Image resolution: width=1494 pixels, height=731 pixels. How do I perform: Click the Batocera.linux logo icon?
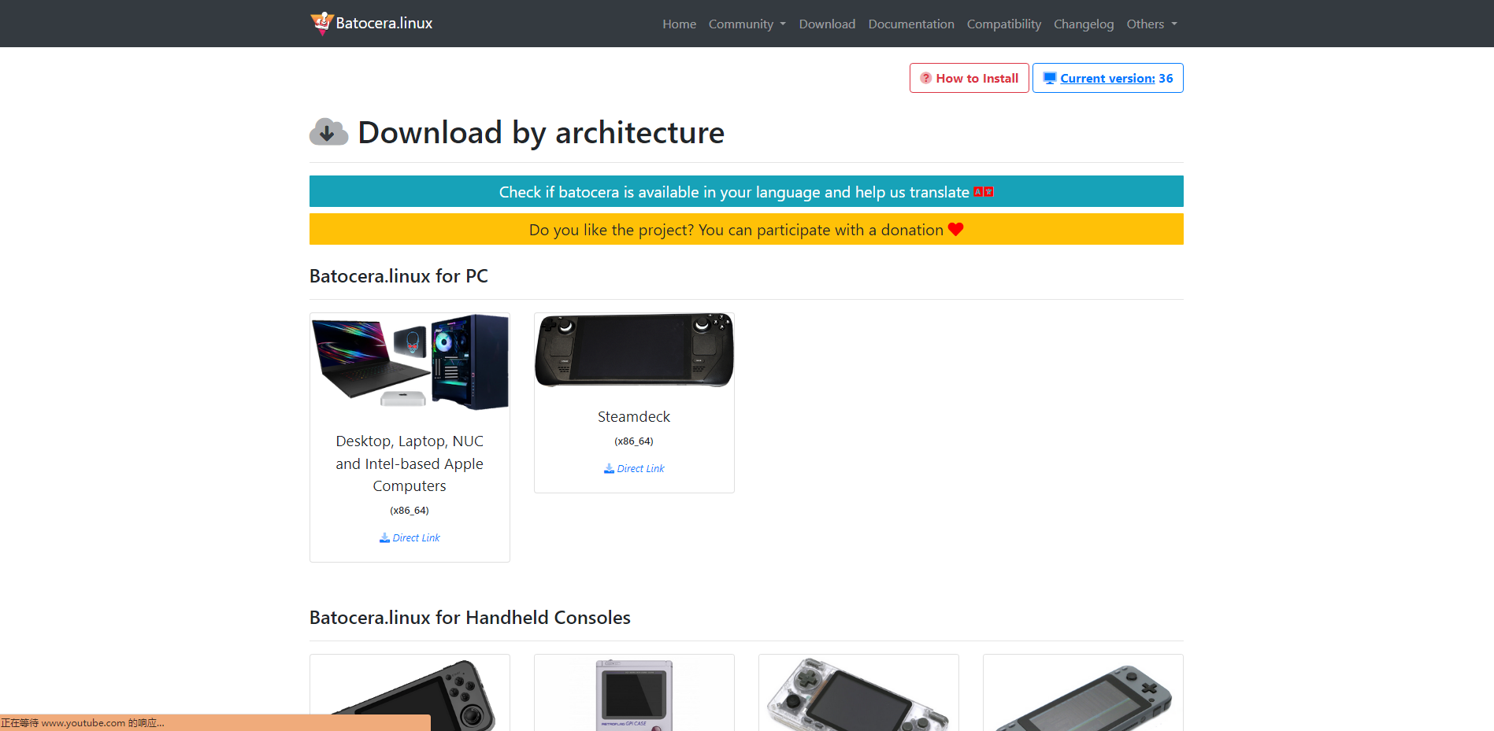321,23
